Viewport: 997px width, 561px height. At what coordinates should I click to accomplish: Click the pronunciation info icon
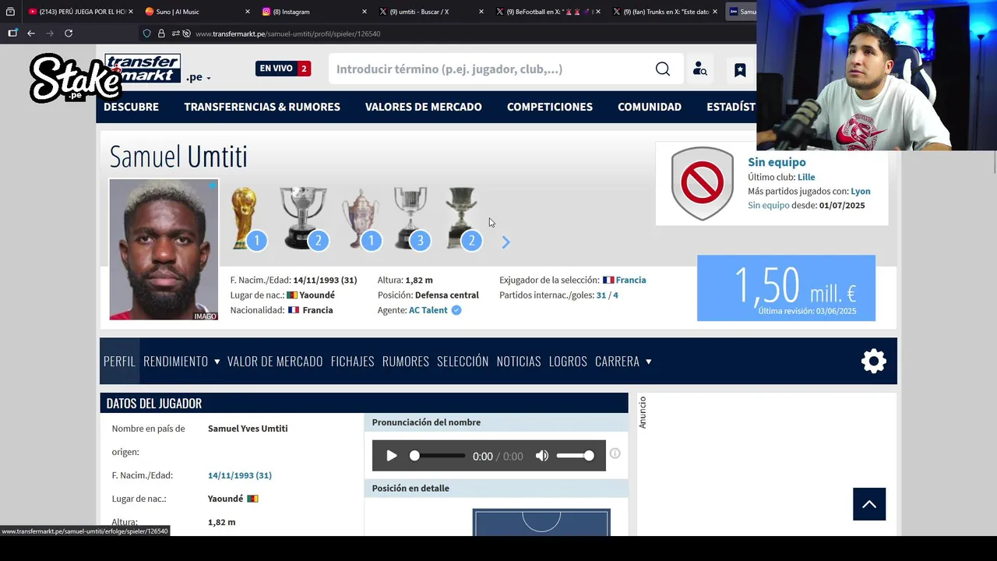point(615,453)
